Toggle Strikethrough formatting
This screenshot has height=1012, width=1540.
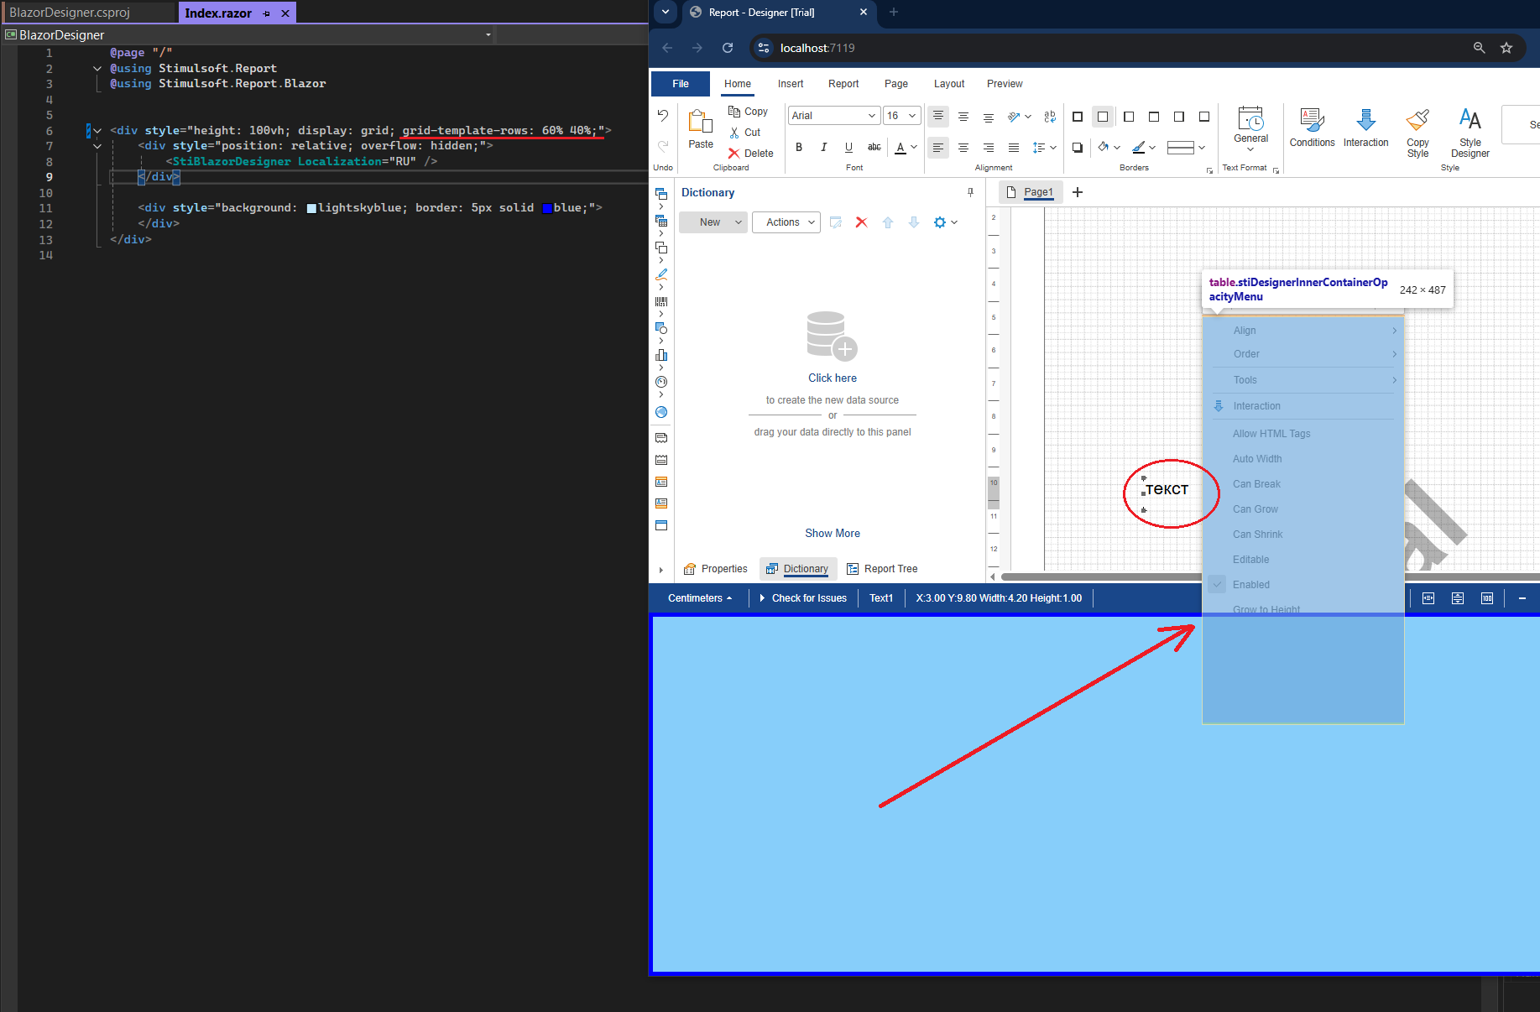[874, 148]
